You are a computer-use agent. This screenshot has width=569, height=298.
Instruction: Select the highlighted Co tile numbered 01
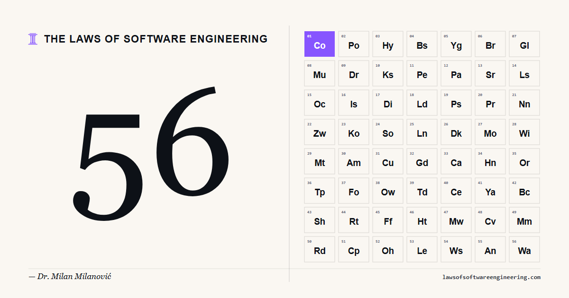[x=320, y=44]
